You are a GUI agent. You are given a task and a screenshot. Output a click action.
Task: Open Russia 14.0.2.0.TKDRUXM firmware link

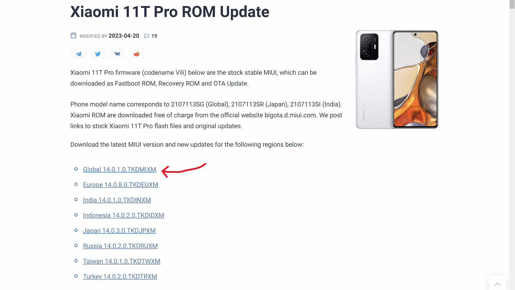point(120,246)
